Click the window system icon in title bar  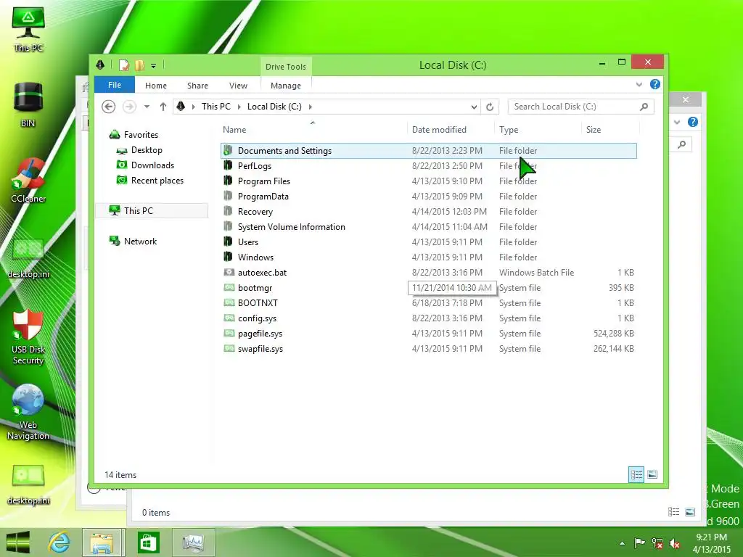pyautogui.click(x=100, y=65)
